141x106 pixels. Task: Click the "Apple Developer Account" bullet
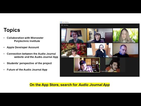pyautogui.click(x=23, y=47)
